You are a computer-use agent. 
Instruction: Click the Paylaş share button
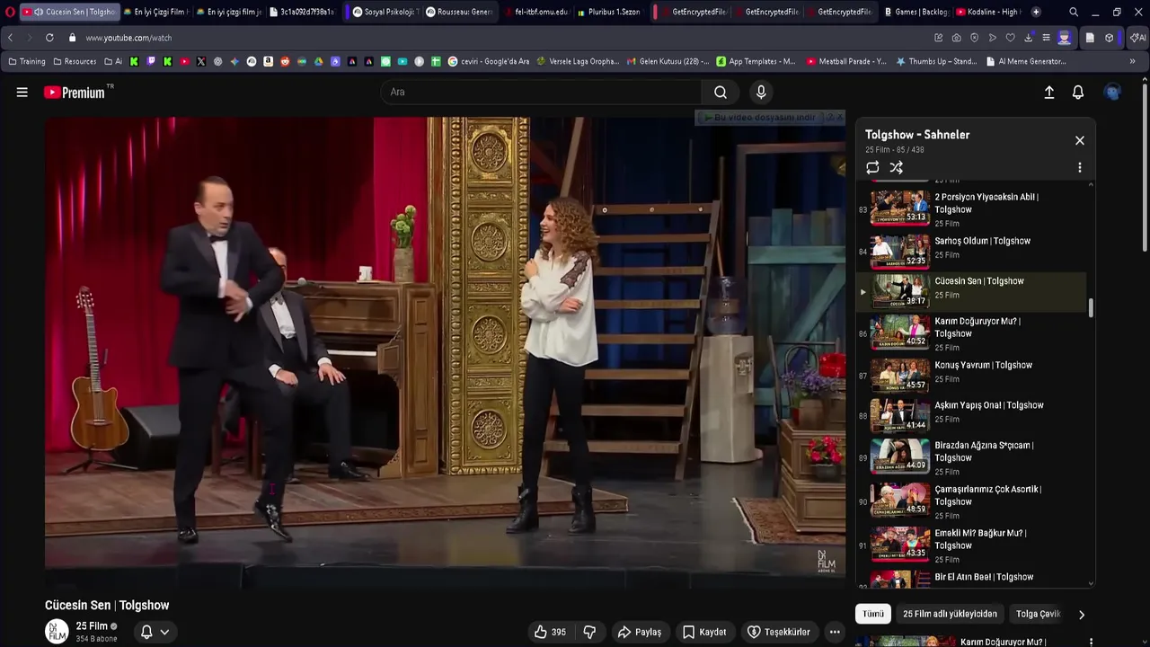pos(639,632)
